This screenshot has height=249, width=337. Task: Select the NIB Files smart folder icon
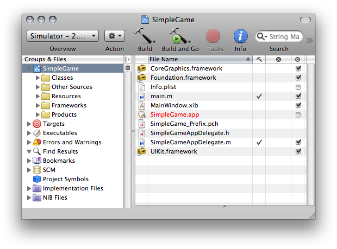(x=37, y=198)
